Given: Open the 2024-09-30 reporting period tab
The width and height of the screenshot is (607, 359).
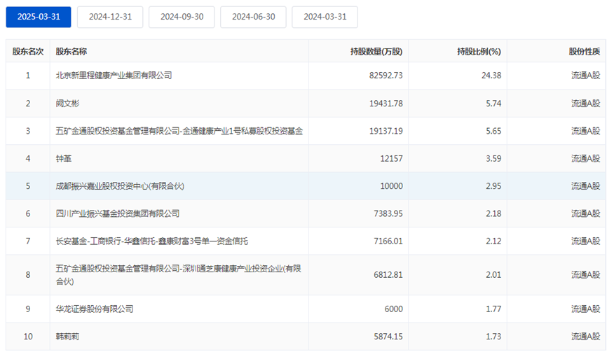Looking at the screenshot, I should pos(182,17).
